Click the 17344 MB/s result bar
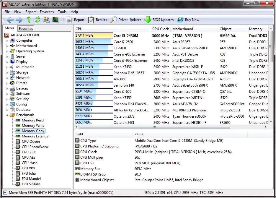This screenshot has height=198, width=276. 94,35
